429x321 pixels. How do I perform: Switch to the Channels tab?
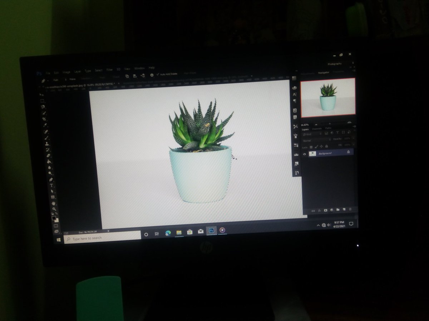pos(317,129)
